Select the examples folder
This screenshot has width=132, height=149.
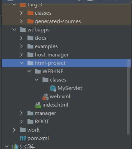click(x=46, y=46)
